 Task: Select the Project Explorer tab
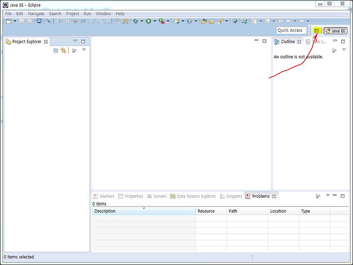click(x=27, y=42)
